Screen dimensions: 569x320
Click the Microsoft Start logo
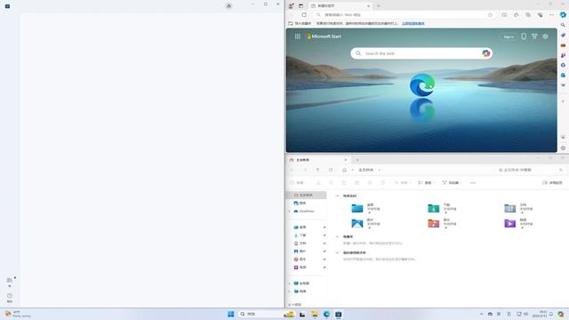pyautogui.click(x=323, y=36)
